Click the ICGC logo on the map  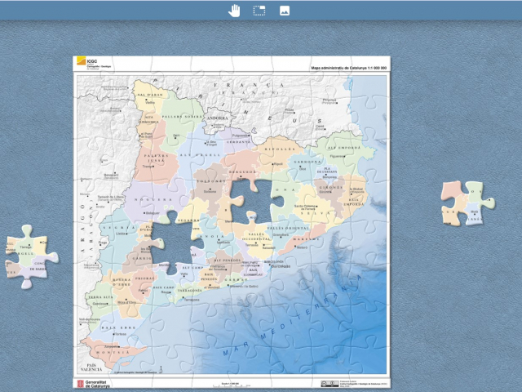[94, 62]
